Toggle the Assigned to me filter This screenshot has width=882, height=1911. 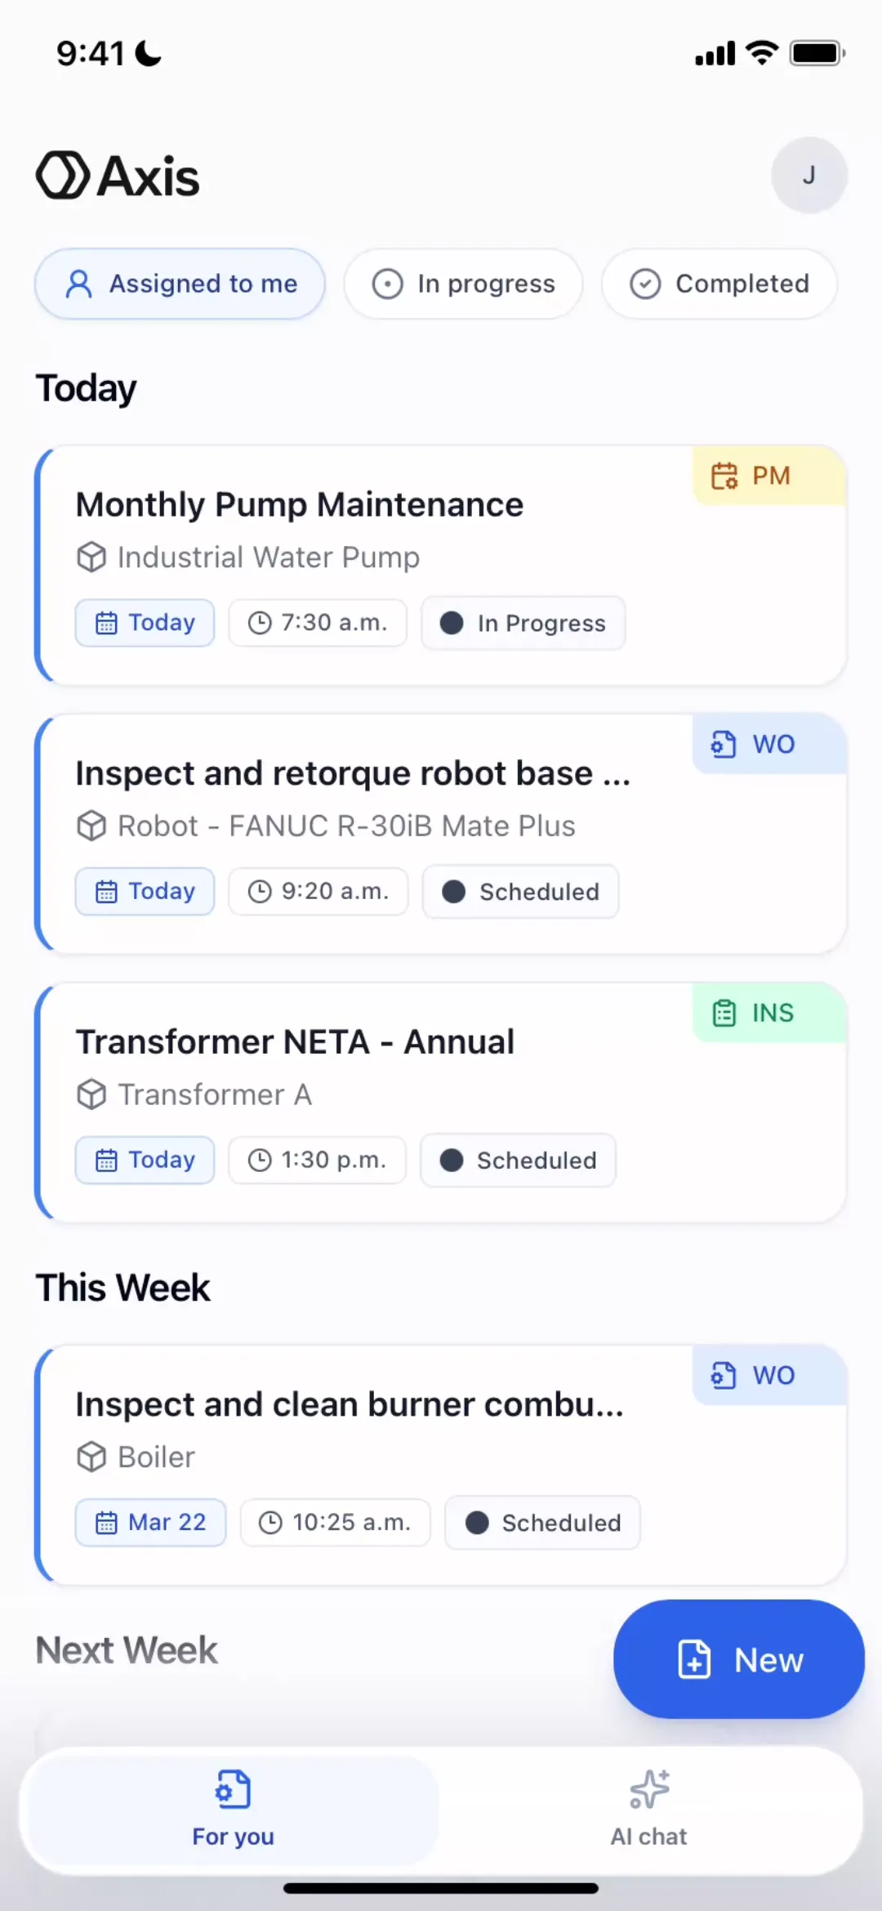[180, 284]
